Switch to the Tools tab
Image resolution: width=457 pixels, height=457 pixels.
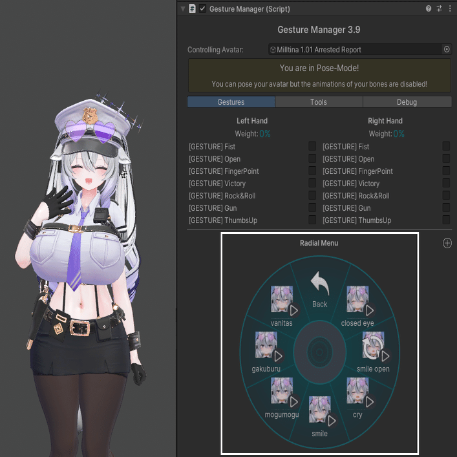(x=319, y=102)
